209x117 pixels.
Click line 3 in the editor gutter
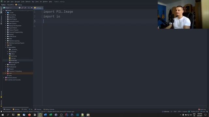35,21
